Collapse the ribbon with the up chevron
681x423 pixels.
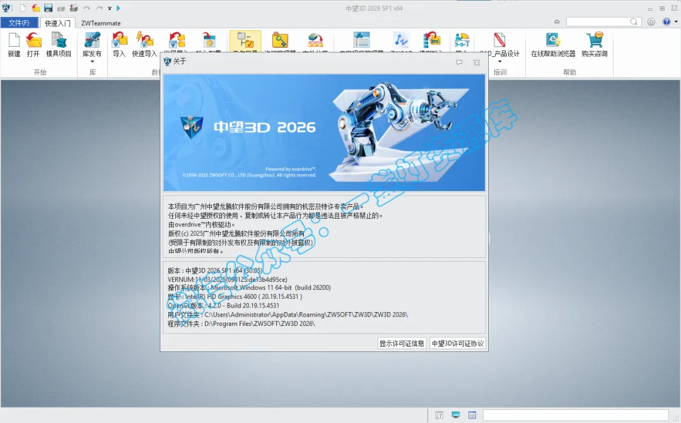tap(557, 21)
